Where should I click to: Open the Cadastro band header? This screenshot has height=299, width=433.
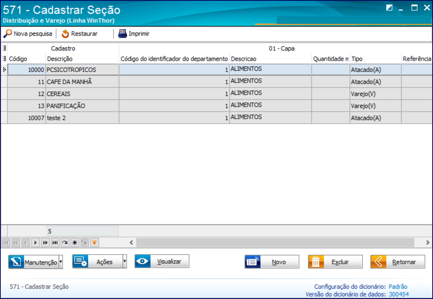63,48
